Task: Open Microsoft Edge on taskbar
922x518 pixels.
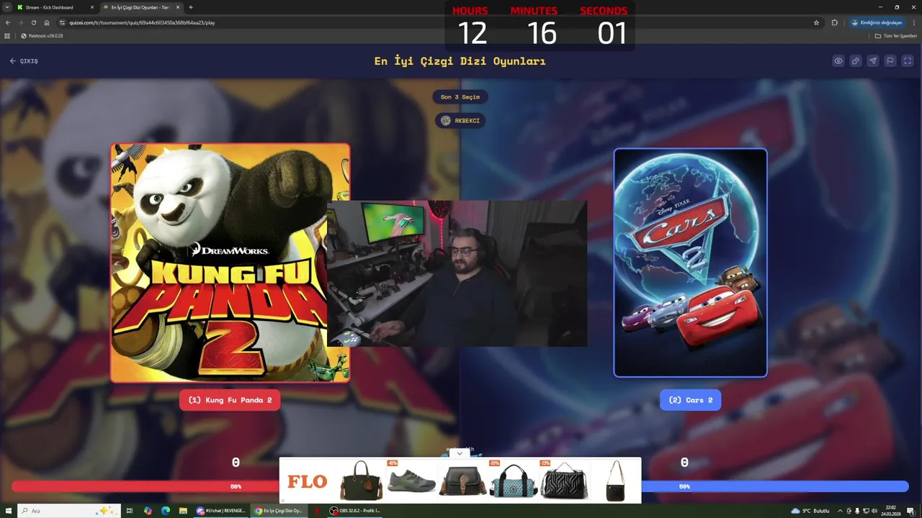Action: coord(165,511)
